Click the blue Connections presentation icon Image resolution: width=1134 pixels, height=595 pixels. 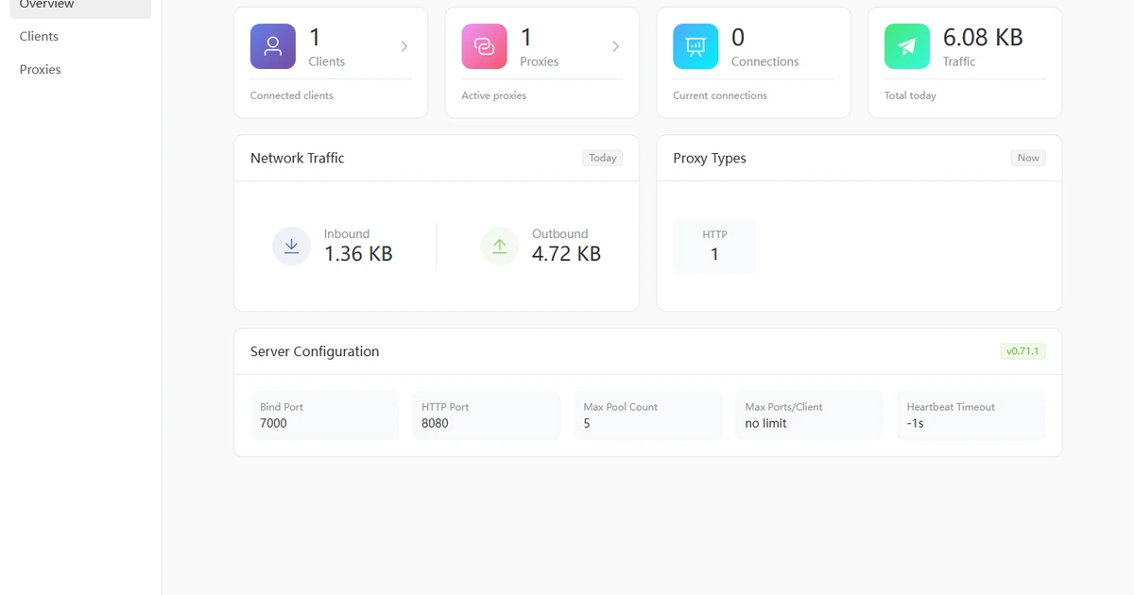pos(696,46)
